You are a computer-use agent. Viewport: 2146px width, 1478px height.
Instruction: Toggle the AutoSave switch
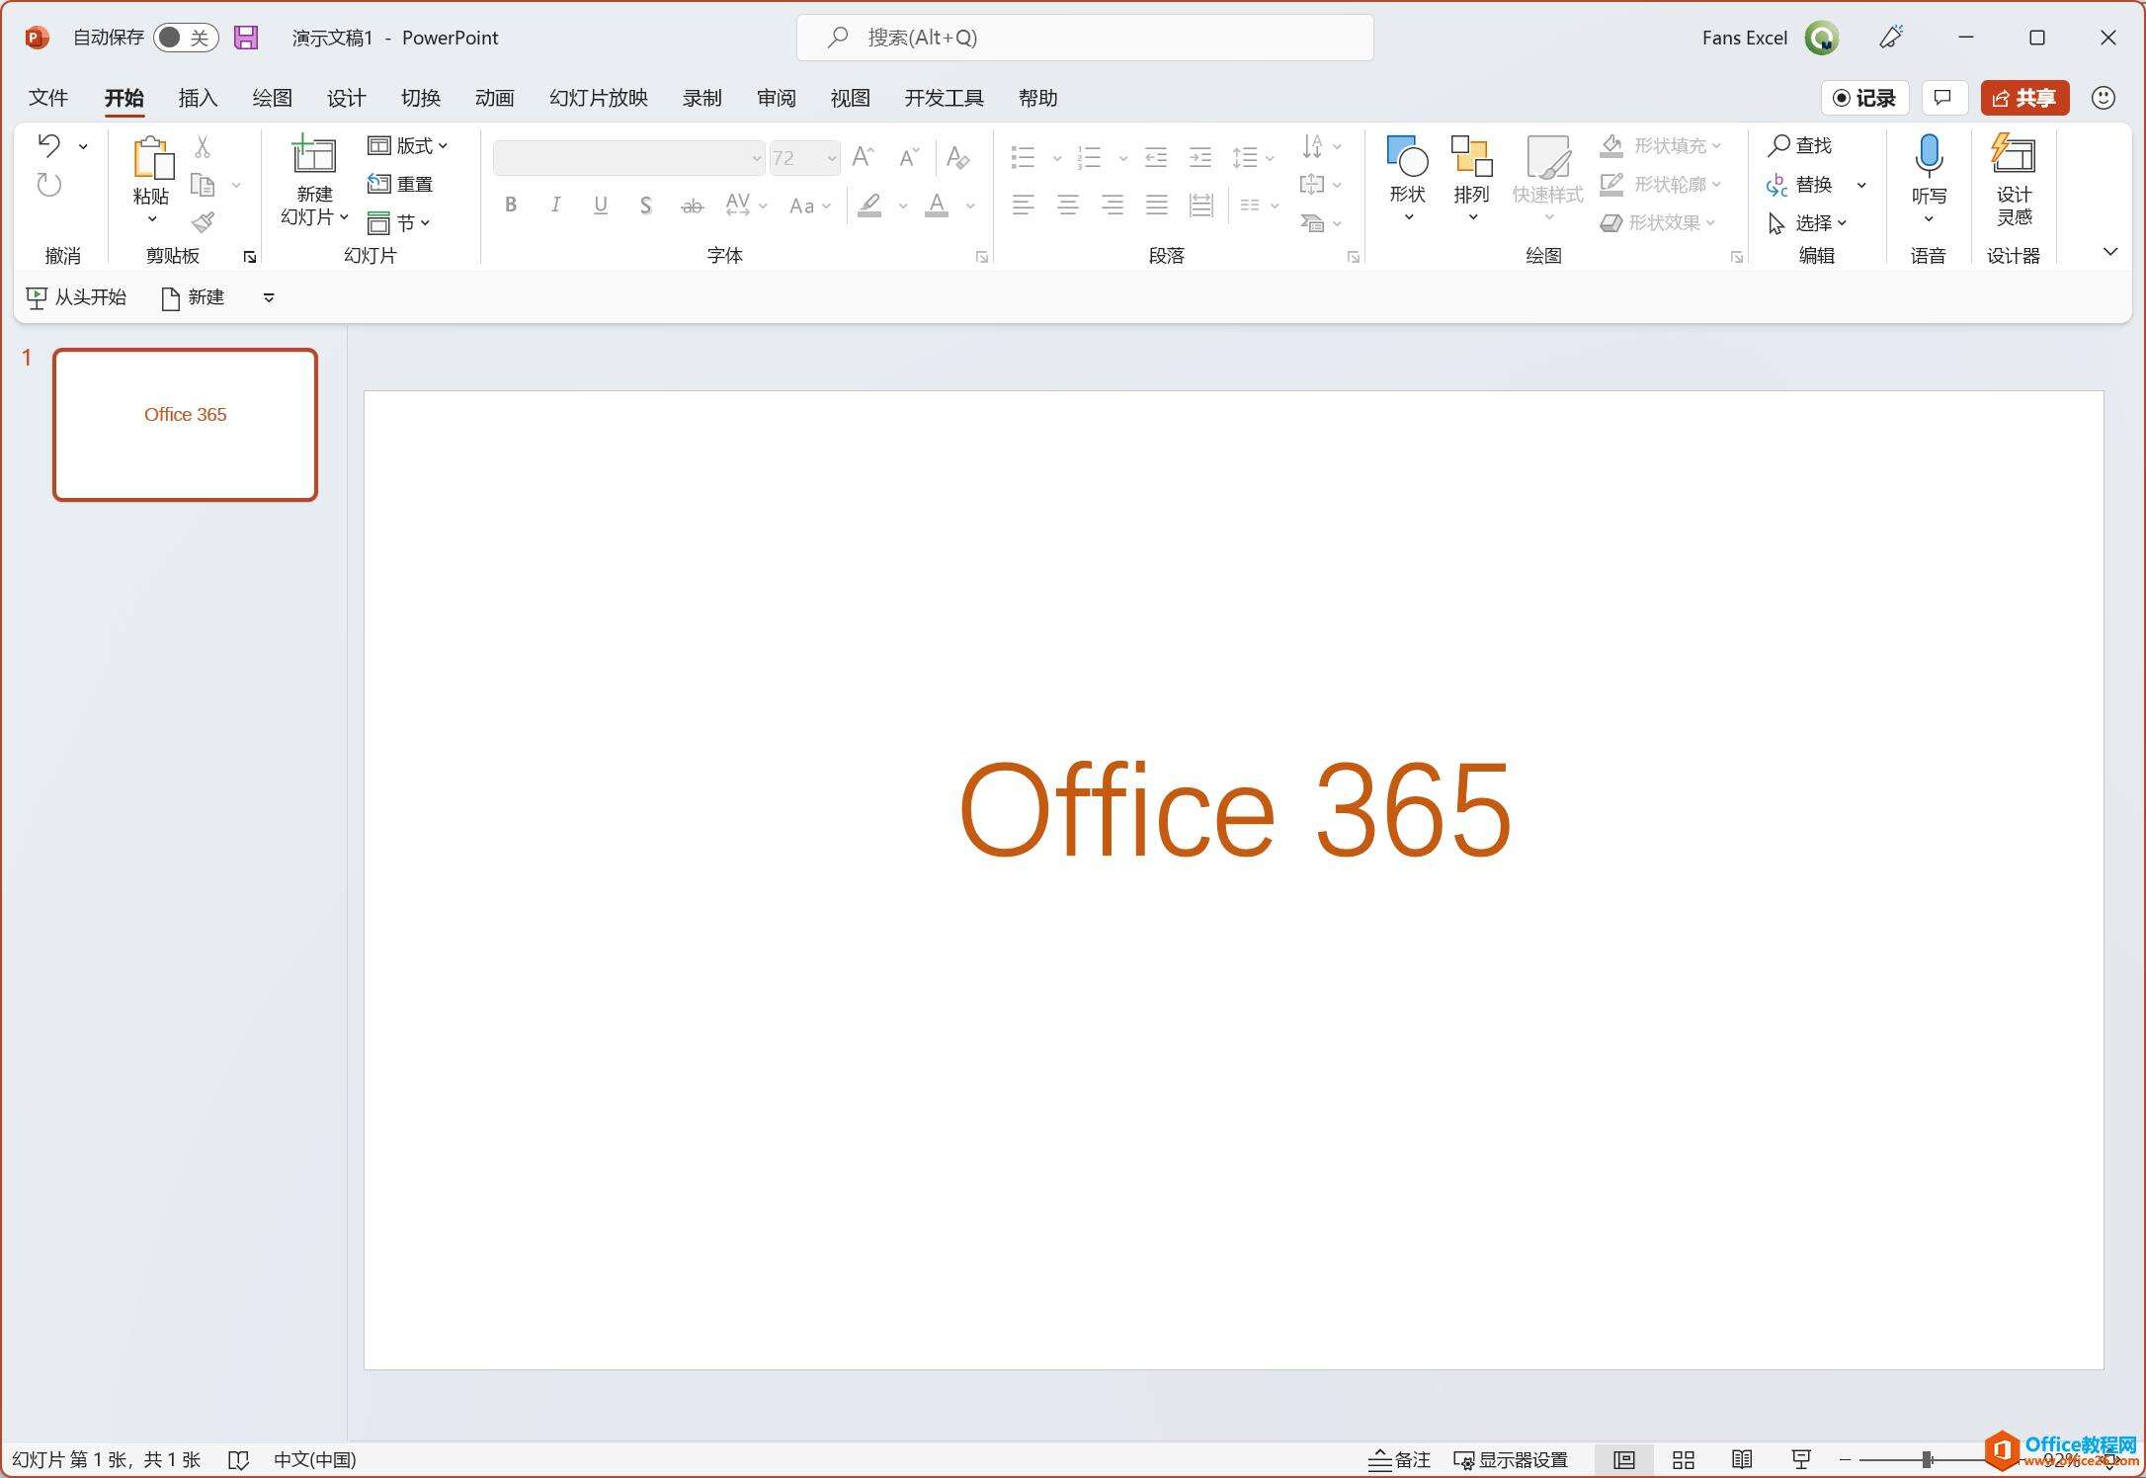[x=186, y=38]
